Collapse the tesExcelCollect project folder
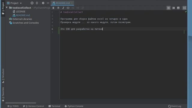Viewport: 192px width, 108px height. pyautogui.click(x=7, y=8)
